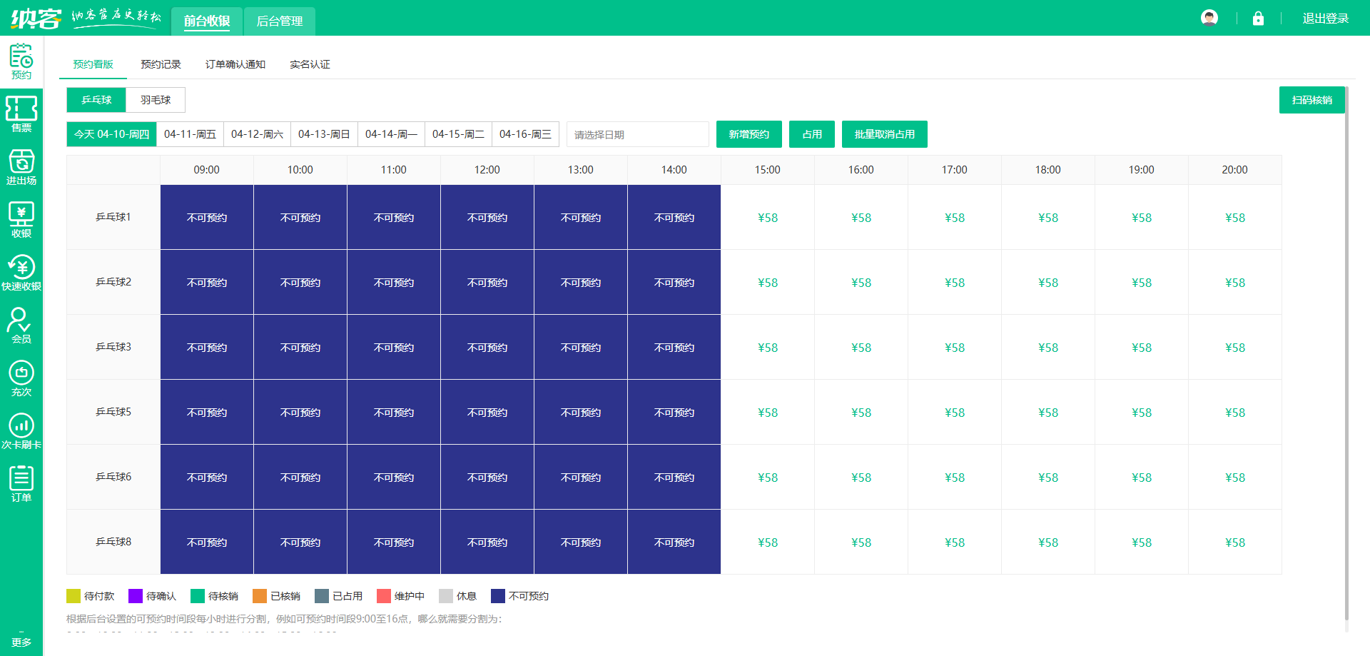Open the 实名认证 tab

(310, 64)
